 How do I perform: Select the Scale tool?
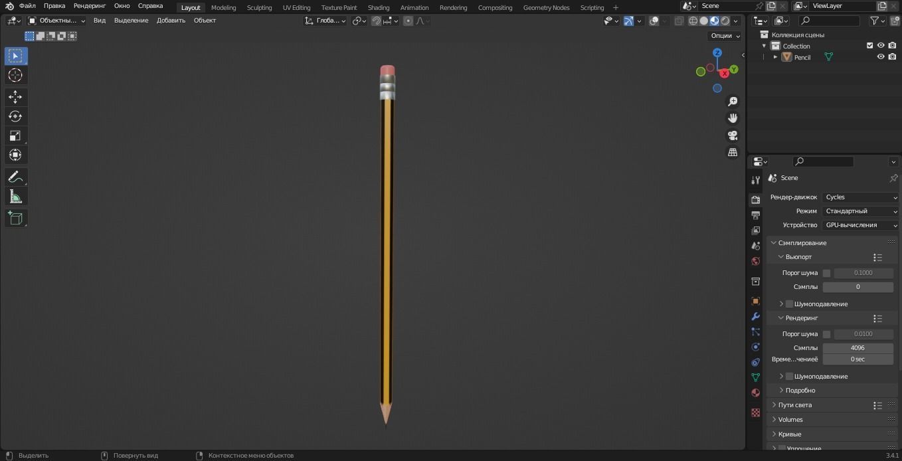pos(15,136)
